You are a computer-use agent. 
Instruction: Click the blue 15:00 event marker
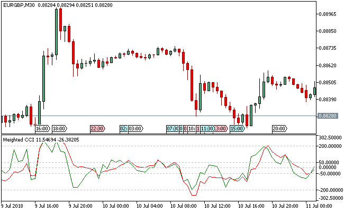pos(237,128)
